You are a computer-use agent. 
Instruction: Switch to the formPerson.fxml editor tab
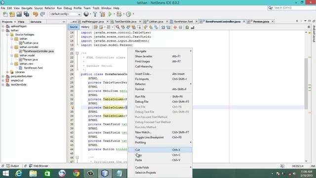[183, 21]
